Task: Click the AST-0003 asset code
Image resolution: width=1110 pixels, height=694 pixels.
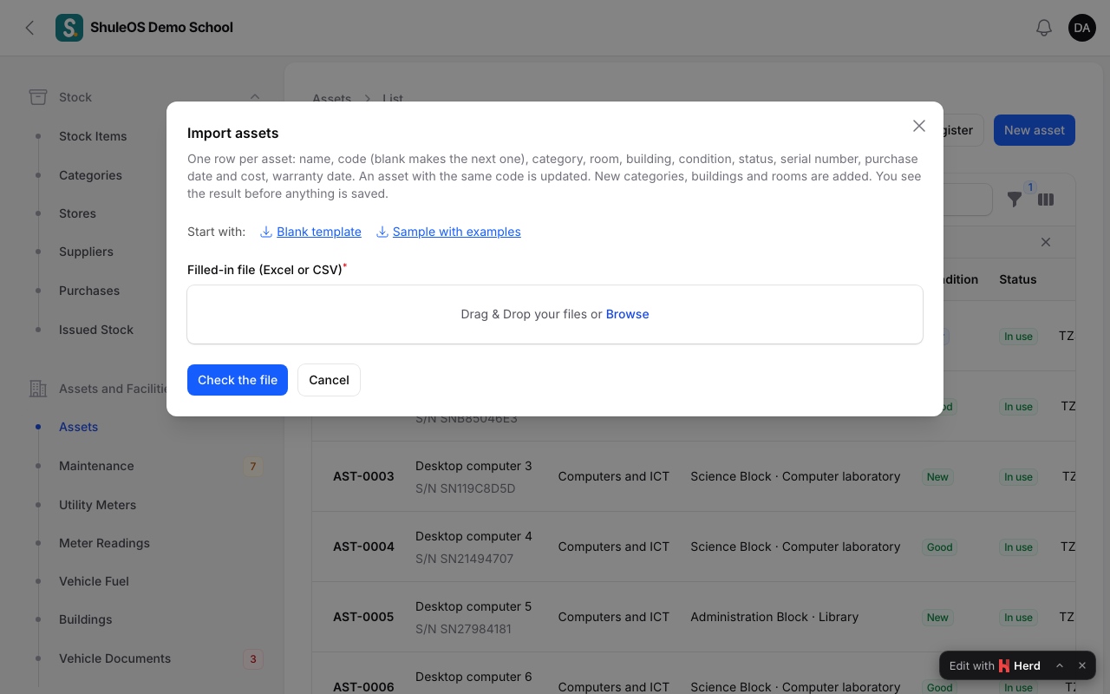Action: (363, 476)
